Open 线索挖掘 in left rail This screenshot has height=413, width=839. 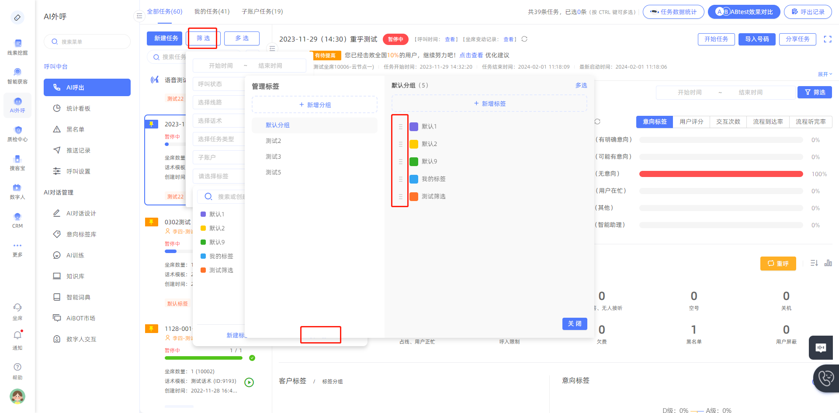17,47
